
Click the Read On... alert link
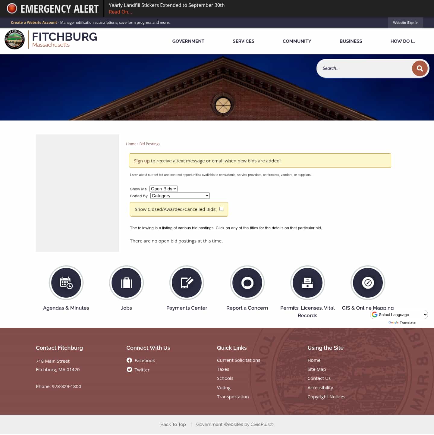coord(120,12)
